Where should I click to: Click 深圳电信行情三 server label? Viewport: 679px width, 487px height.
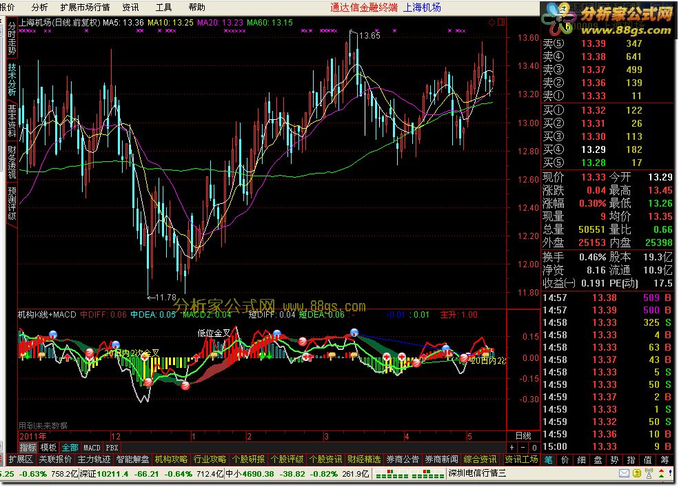click(477, 474)
